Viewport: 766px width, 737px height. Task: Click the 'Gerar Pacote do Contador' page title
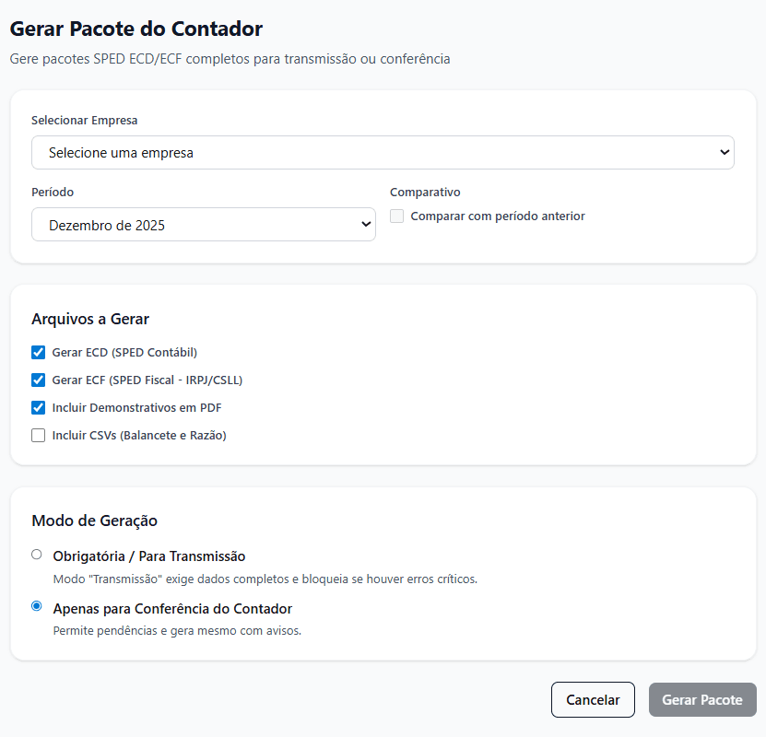click(x=136, y=29)
